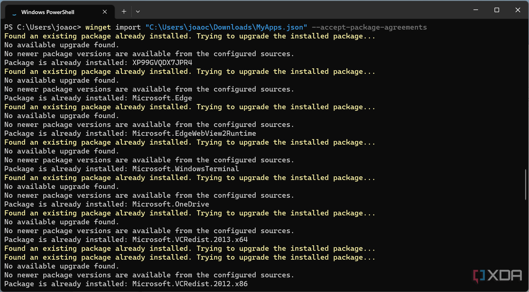Click the --accept-package-agreements flag text
The height and width of the screenshot is (292, 529).
point(369,27)
